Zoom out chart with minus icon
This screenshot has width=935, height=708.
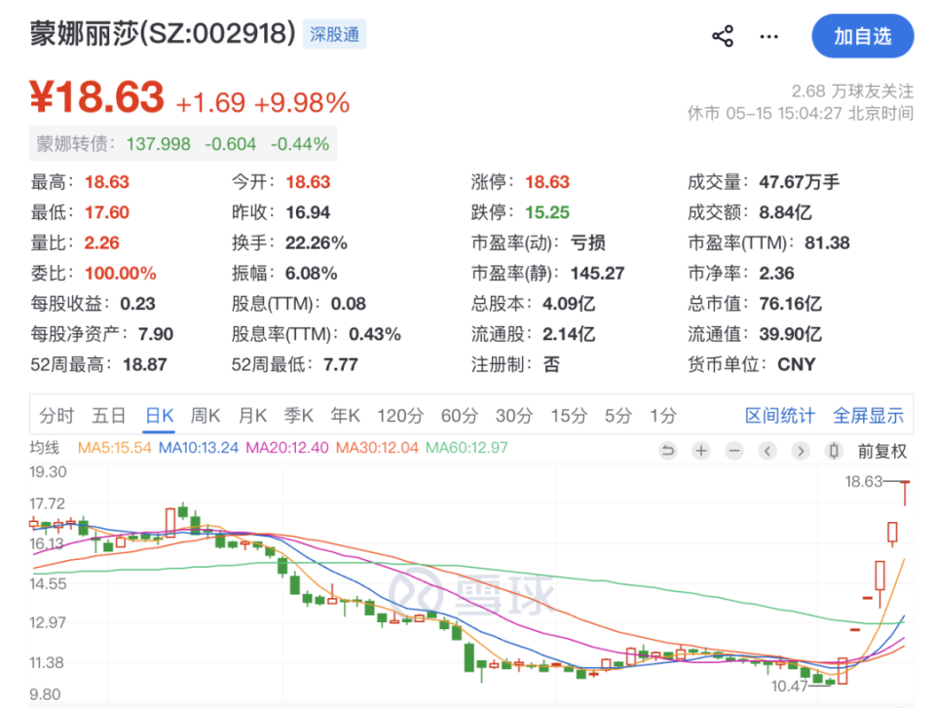(x=734, y=451)
